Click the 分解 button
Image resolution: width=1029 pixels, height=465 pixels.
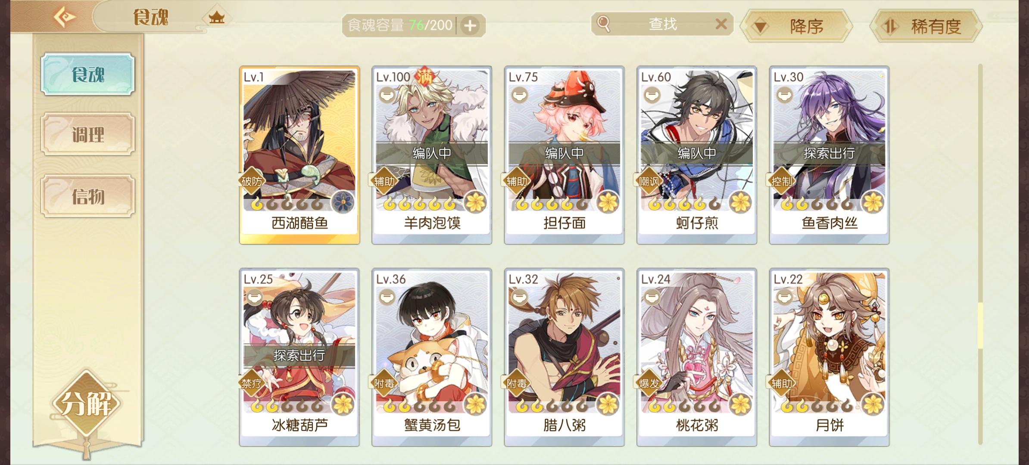pyautogui.click(x=87, y=403)
